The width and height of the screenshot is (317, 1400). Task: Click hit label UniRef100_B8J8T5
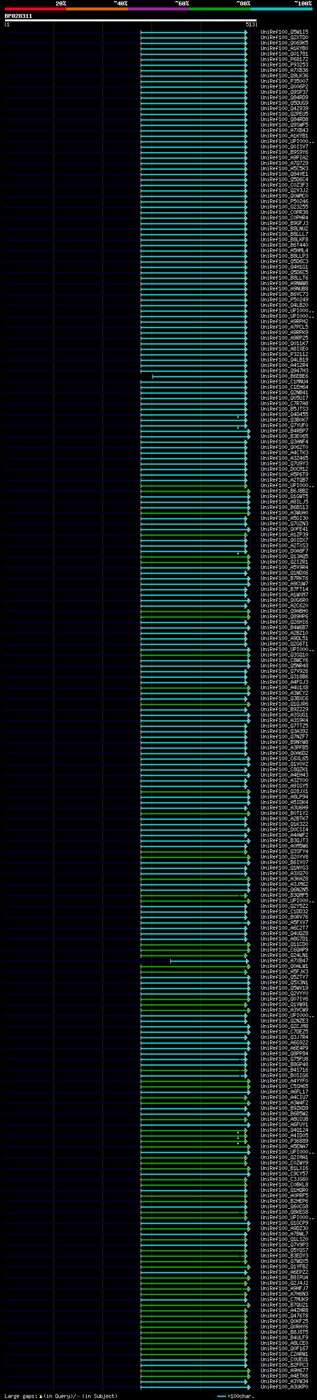[284, 1332]
